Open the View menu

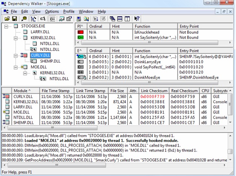[x=36, y=11]
